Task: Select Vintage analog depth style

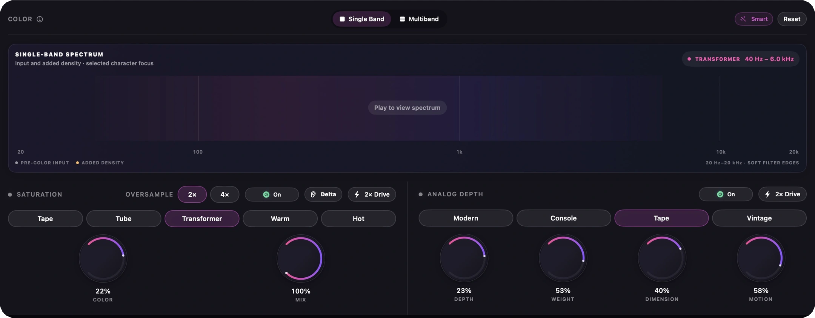Action: [759, 218]
